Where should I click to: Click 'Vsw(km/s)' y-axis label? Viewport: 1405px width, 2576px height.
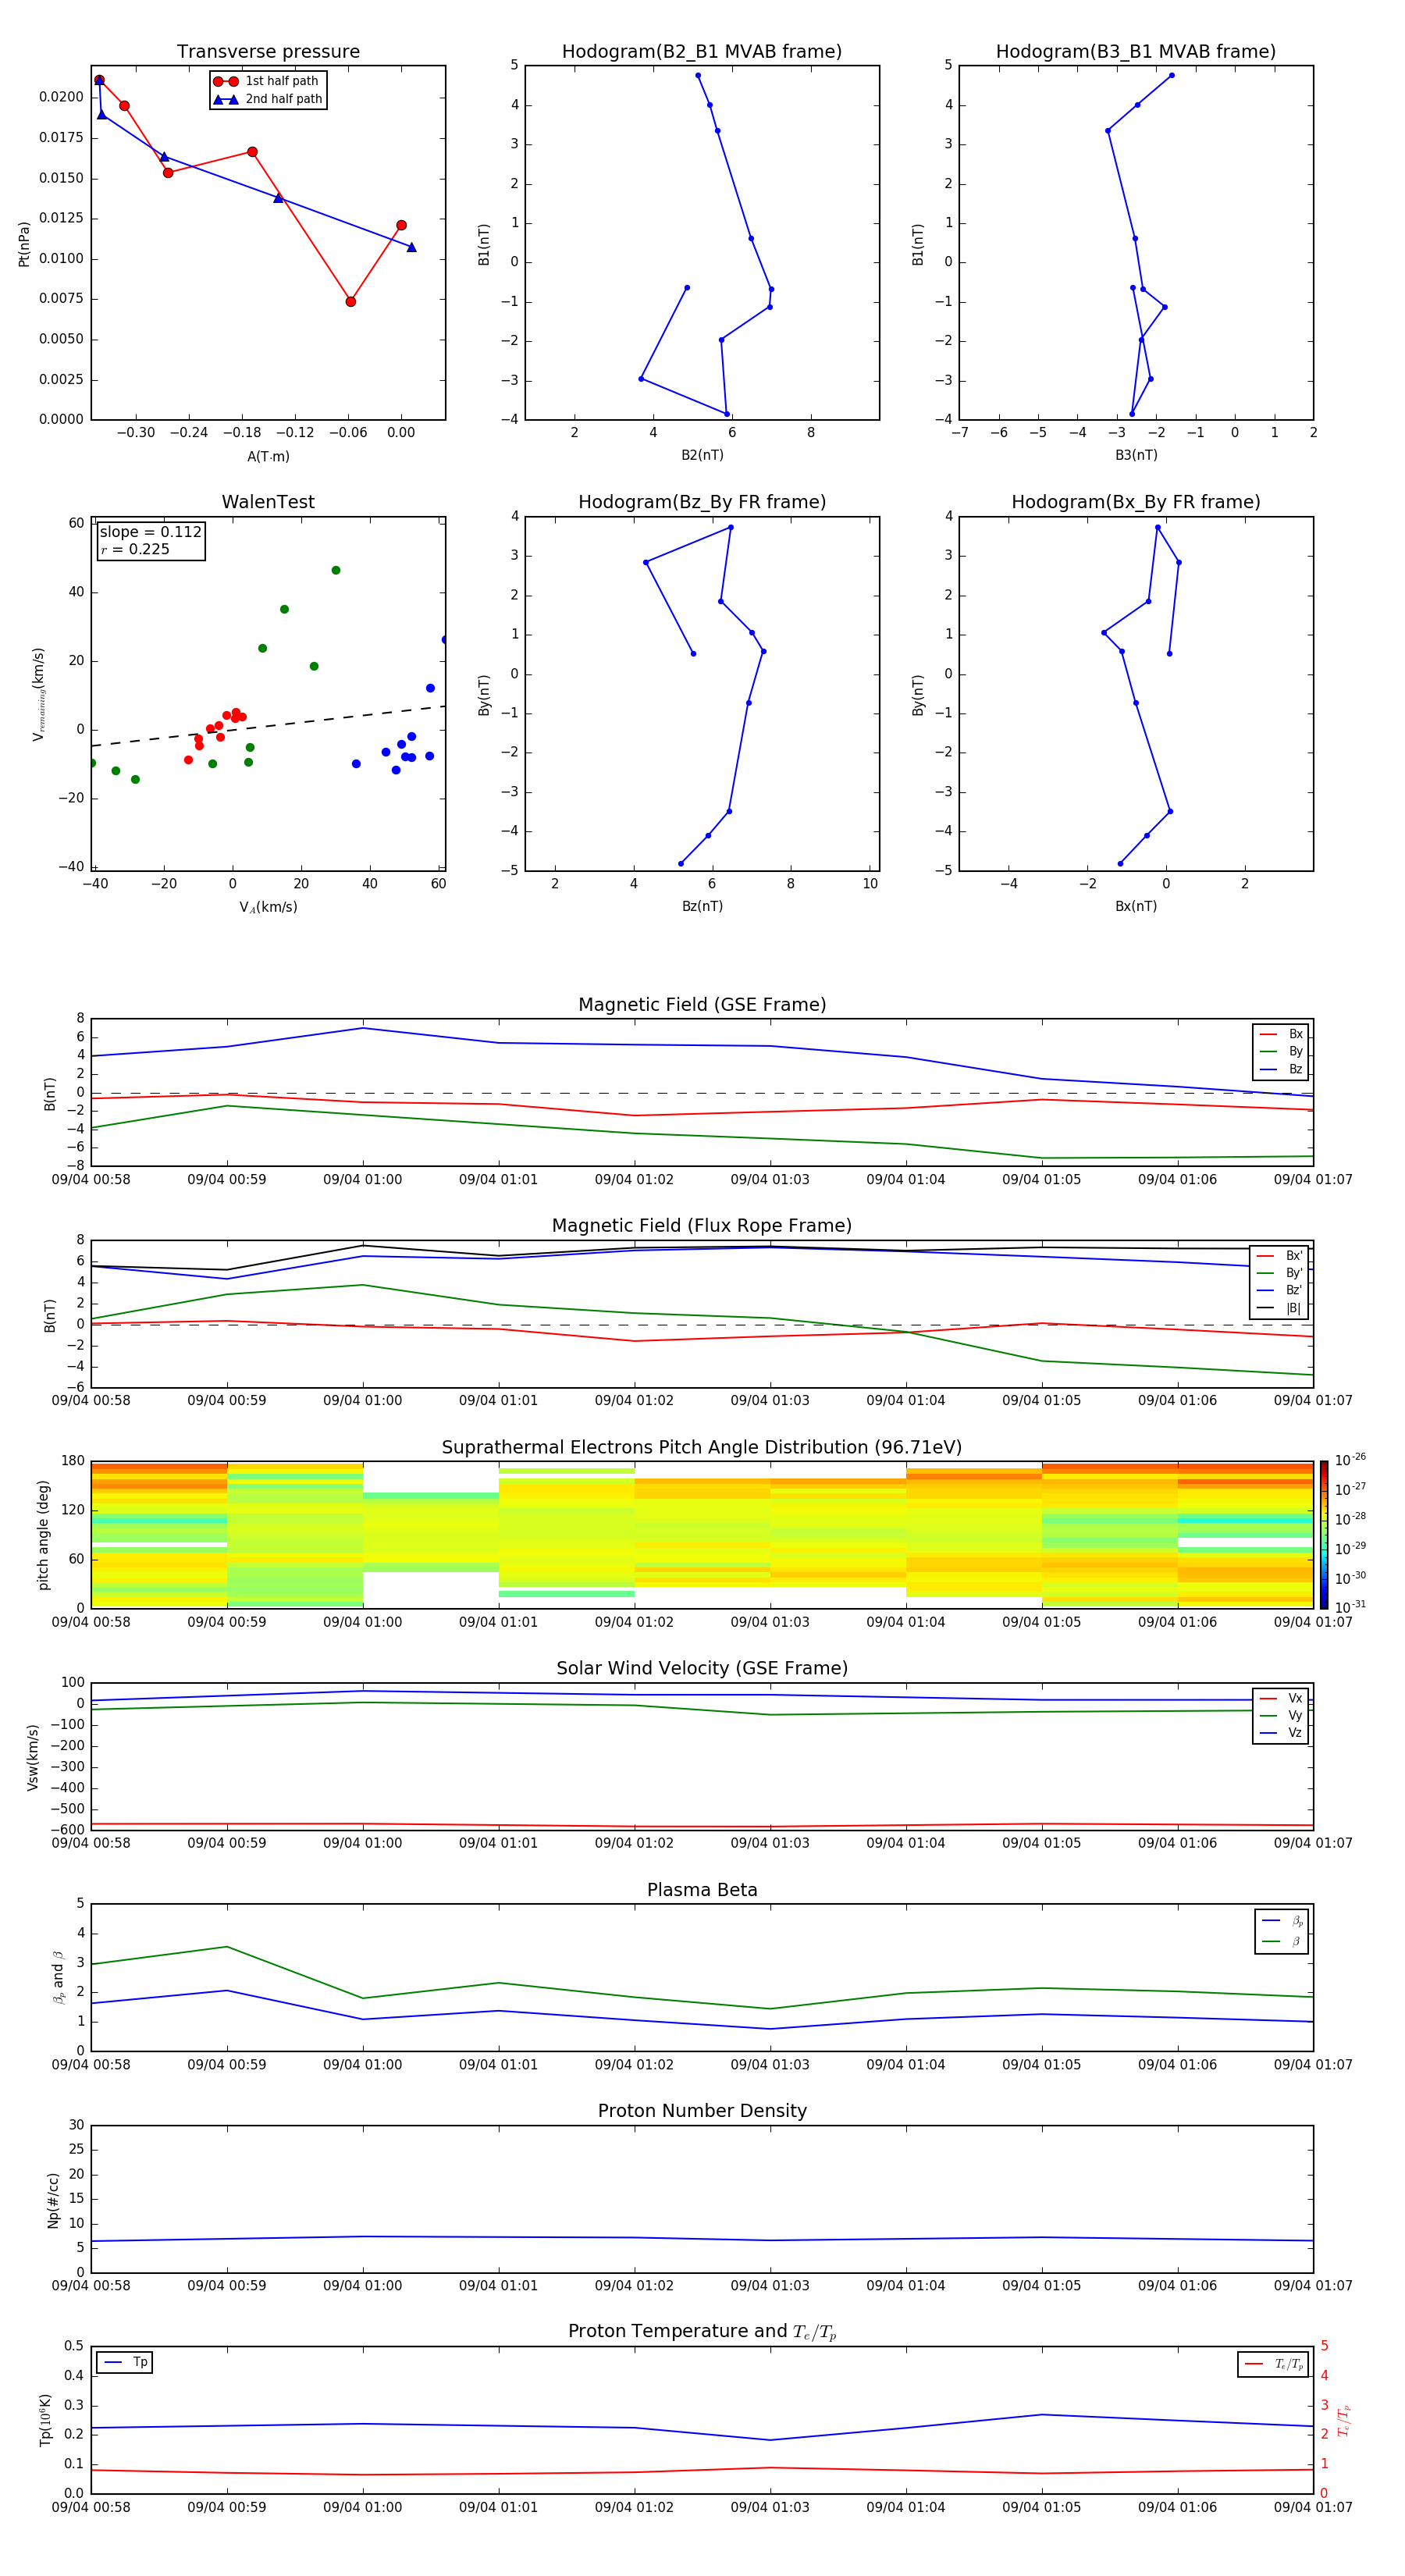(33, 1757)
